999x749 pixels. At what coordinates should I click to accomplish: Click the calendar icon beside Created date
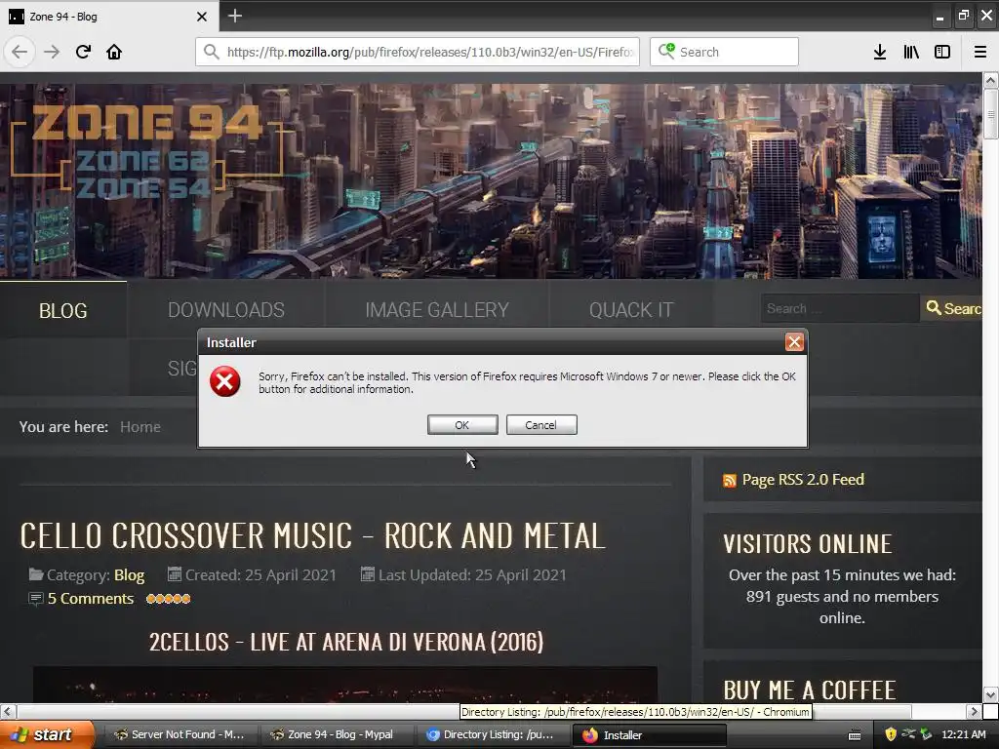[174, 573]
